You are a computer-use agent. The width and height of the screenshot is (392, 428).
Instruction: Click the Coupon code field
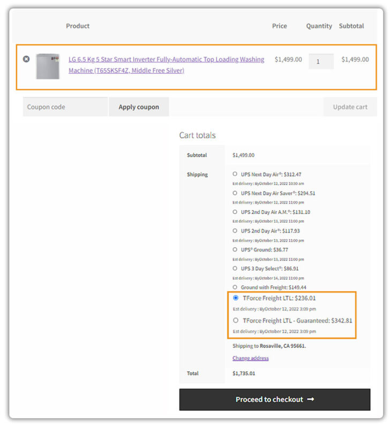tap(65, 106)
